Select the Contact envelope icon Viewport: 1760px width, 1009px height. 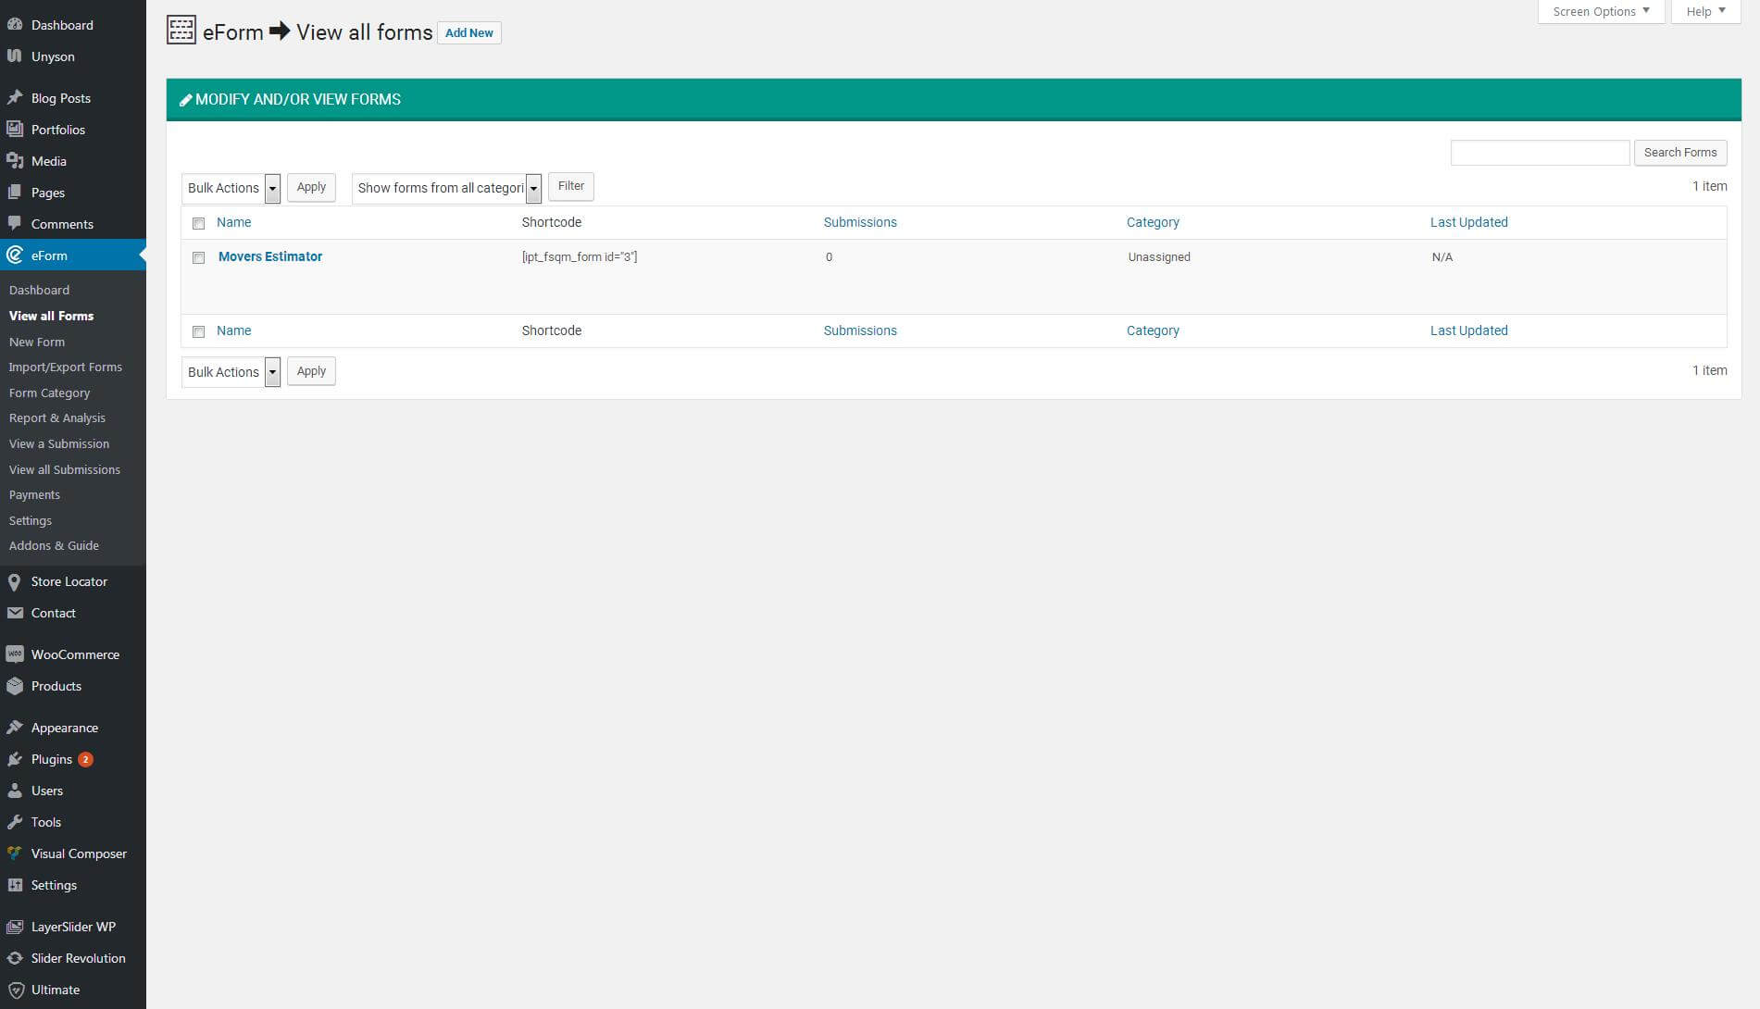[15, 613]
